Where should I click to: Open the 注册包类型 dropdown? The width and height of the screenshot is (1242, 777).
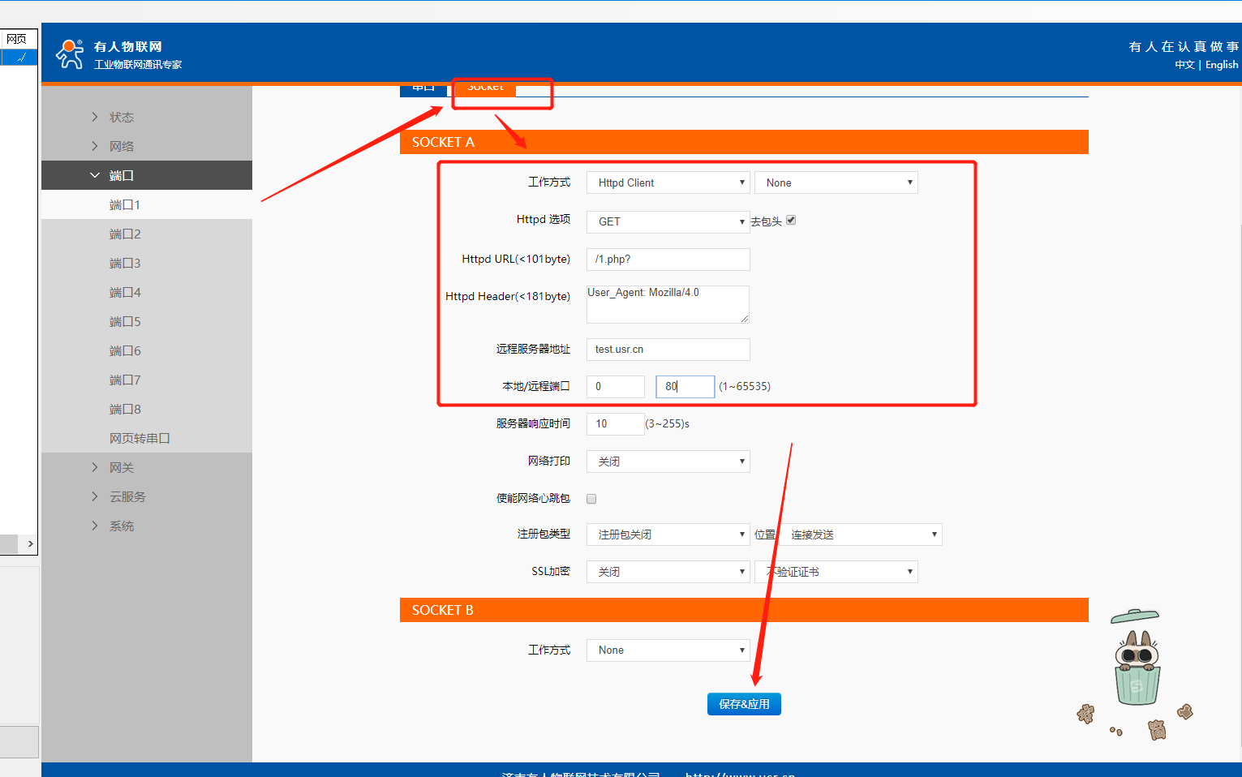tap(668, 534)
